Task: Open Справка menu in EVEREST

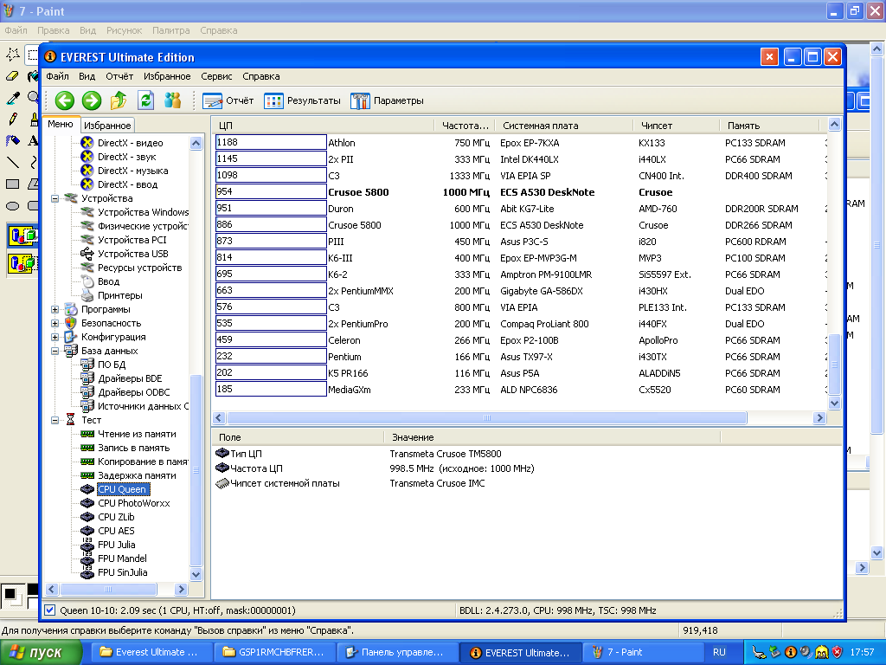Action: coord(261,76)
